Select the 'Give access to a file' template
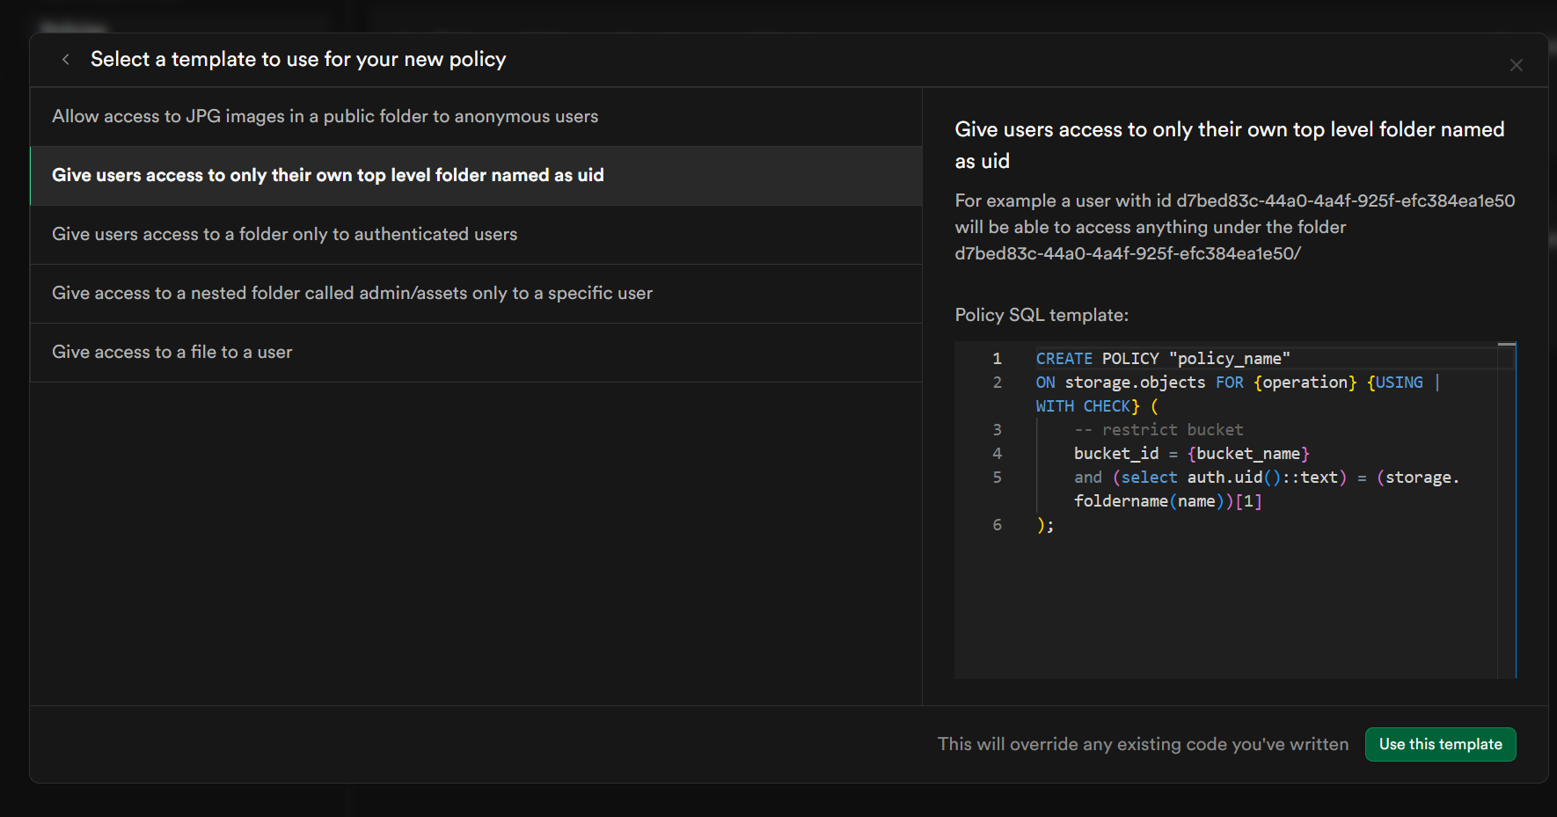 coord(172,353)
